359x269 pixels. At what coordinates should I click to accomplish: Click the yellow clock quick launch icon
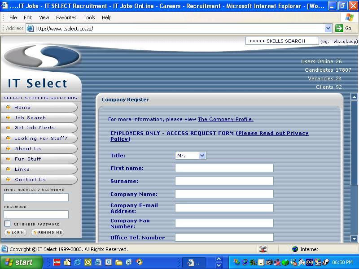coord(88,262)
